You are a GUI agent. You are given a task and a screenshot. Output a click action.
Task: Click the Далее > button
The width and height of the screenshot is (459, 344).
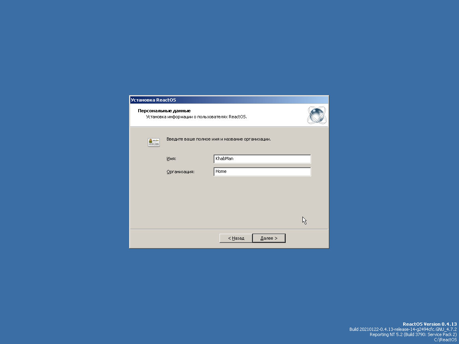click(x=269, y=238)
